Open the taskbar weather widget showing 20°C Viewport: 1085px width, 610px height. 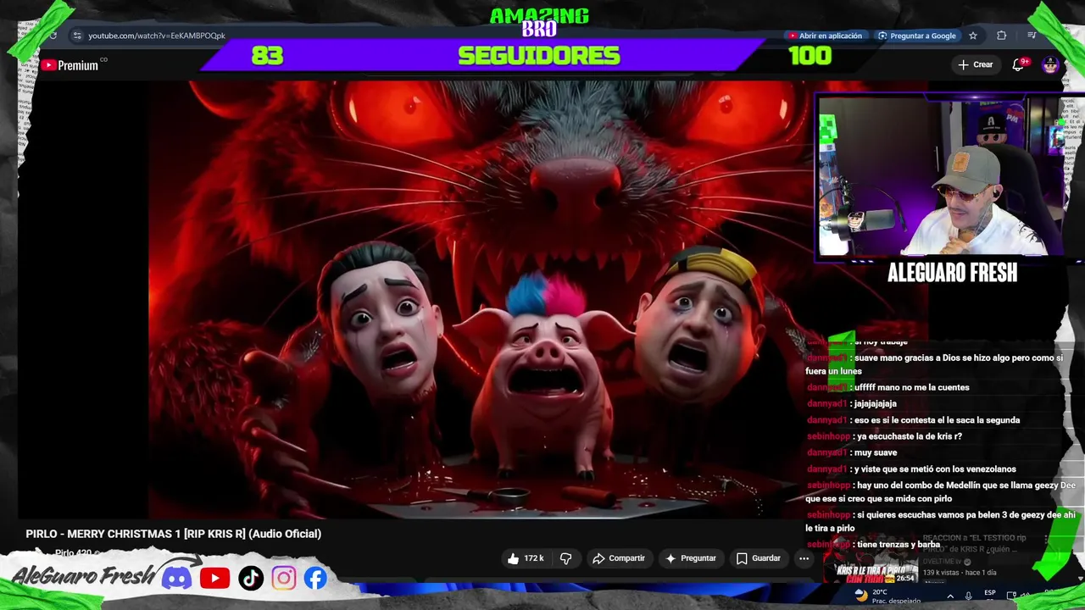click(x=887, y=596)
